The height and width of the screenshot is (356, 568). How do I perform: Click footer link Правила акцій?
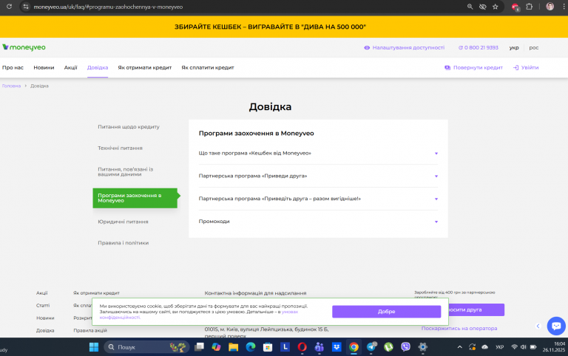click(x=89, y=331)
